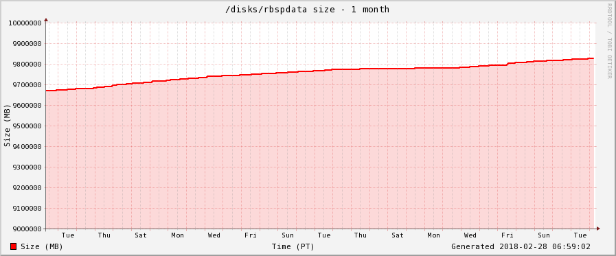Click the 9700000 Y-axis label
The height and width of the screenshot is (256, 616).
pos(25,85)
